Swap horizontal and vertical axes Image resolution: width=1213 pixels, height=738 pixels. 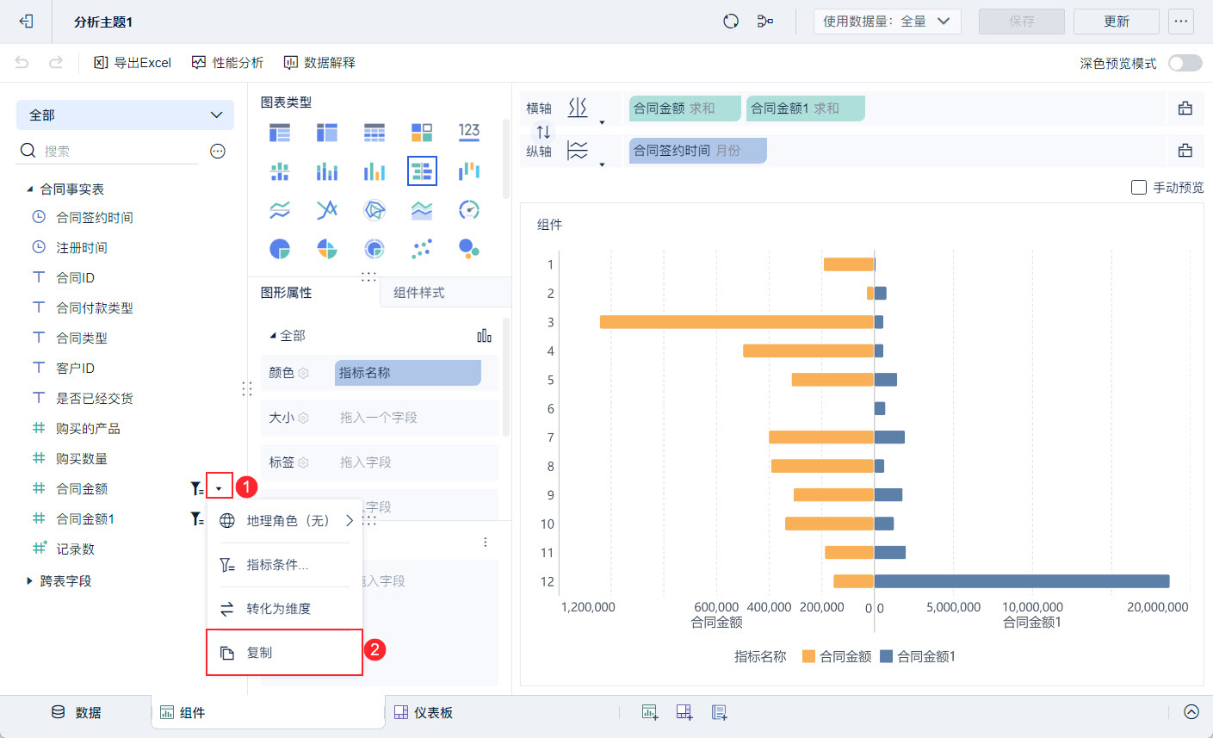point(543,132)
